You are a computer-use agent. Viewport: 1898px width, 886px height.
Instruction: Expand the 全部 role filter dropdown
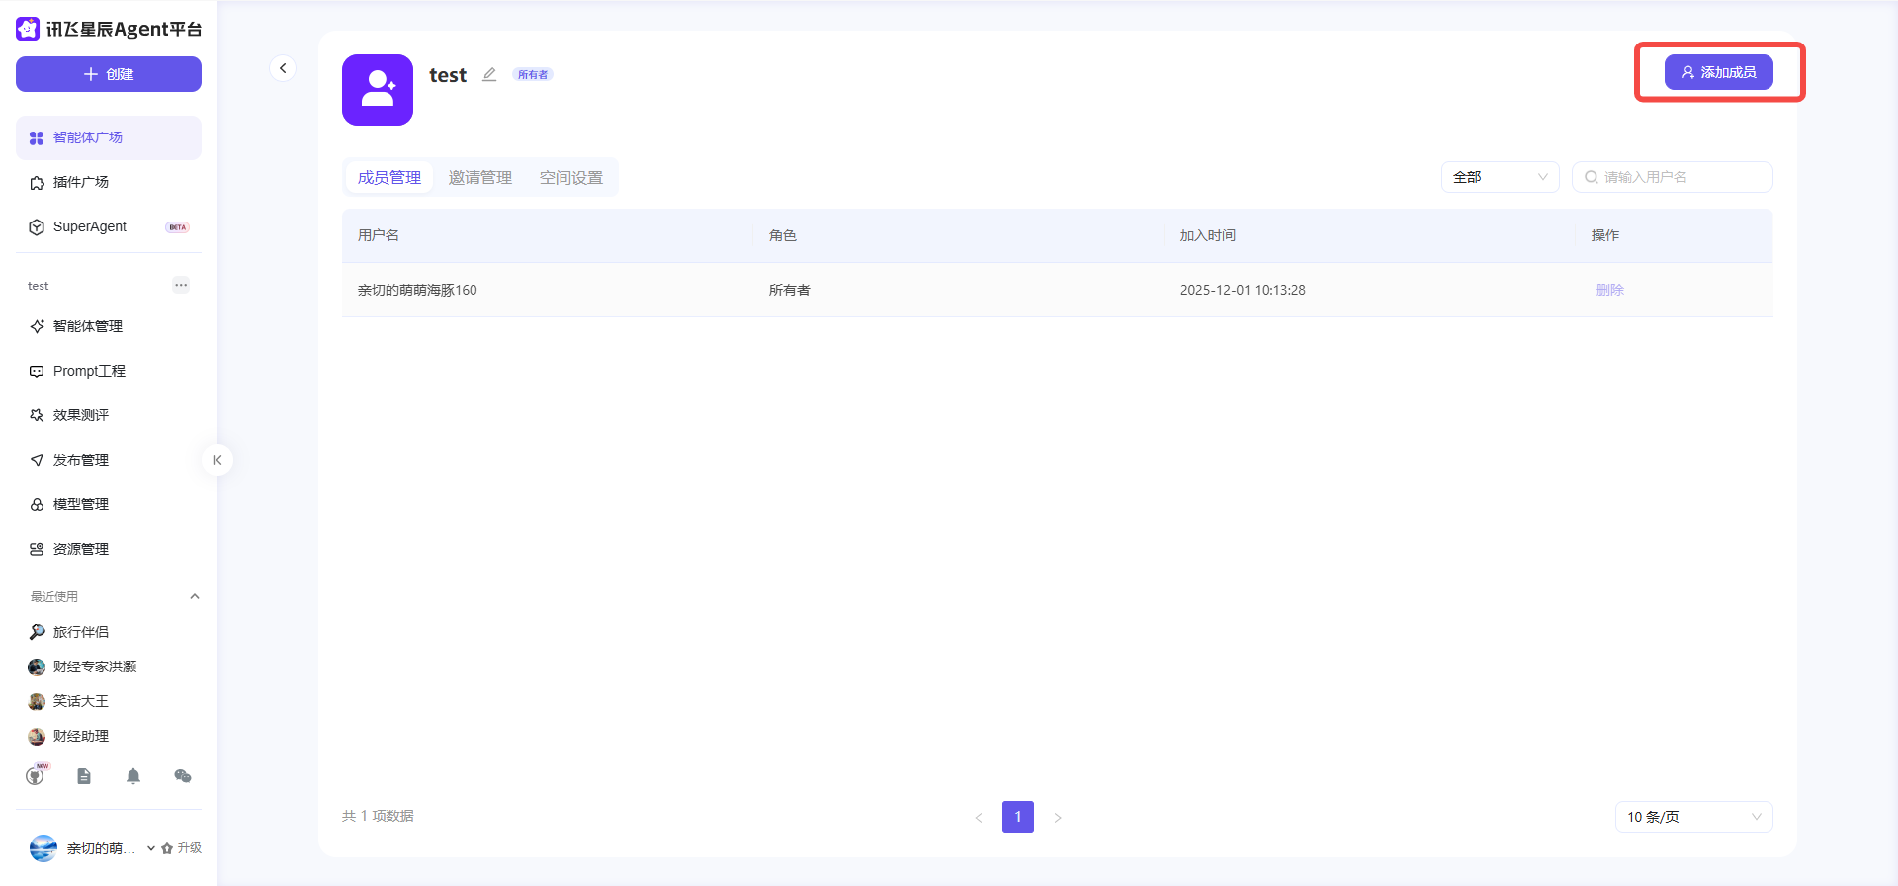pyautogui.click(x=1500, y=177)
